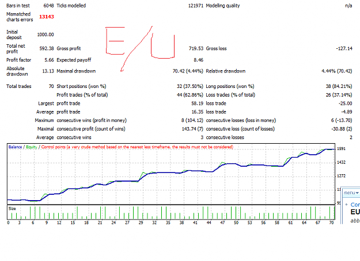360x261 pixels.
Task: Select Total trades value 70
Action: [x=51, y=86]
